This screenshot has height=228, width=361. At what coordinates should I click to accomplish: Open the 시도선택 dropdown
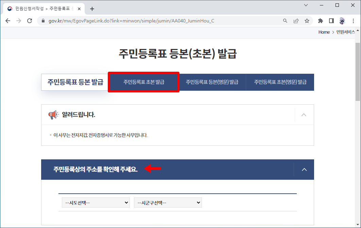[96, 203]
